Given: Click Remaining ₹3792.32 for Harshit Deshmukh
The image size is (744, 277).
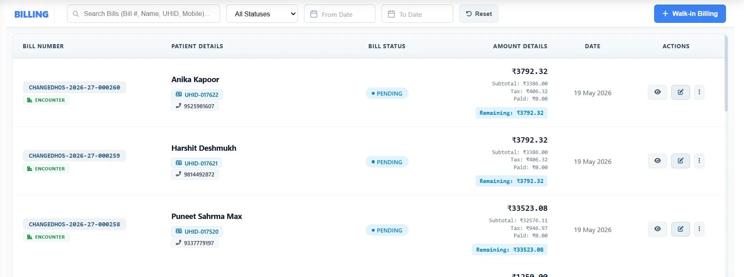Looking at the screenshot, I should [512, 181].
